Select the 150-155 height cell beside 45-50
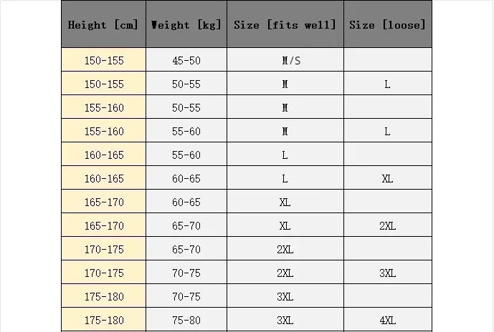Image resolution: width=494 pixels, height=332 pixels. 104,59
